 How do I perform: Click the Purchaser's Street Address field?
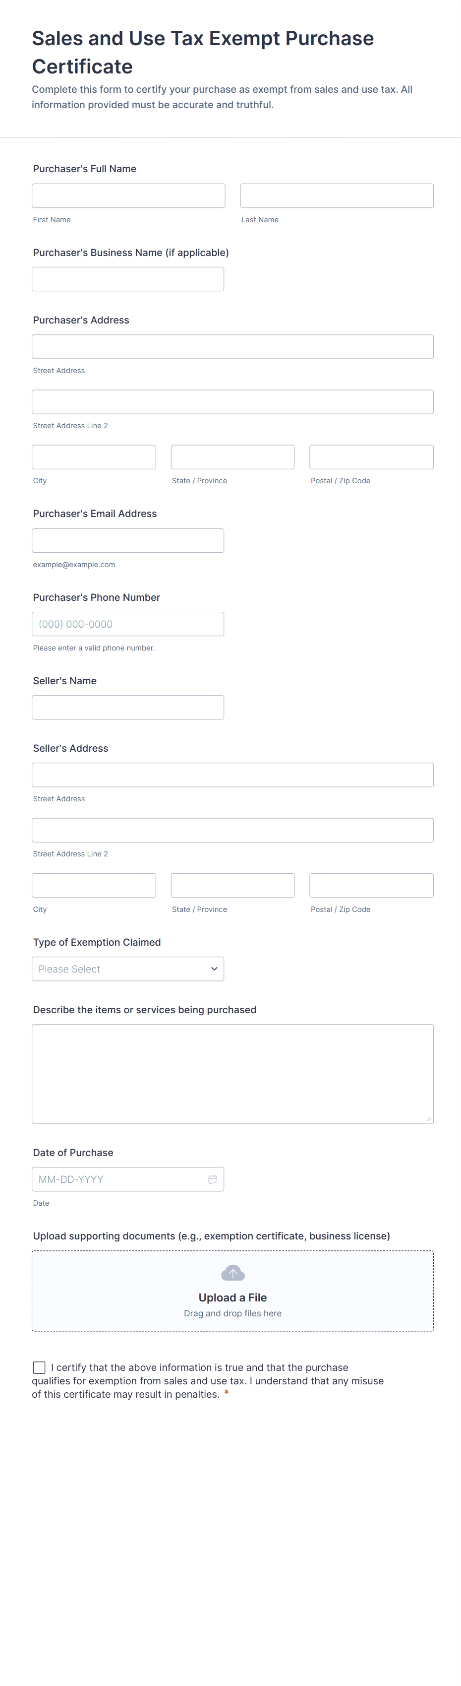pos(232,346)
